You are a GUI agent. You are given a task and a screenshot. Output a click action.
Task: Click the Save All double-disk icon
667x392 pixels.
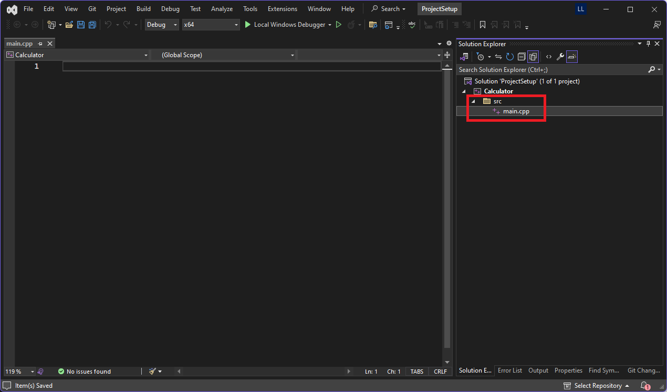(92, 25)
